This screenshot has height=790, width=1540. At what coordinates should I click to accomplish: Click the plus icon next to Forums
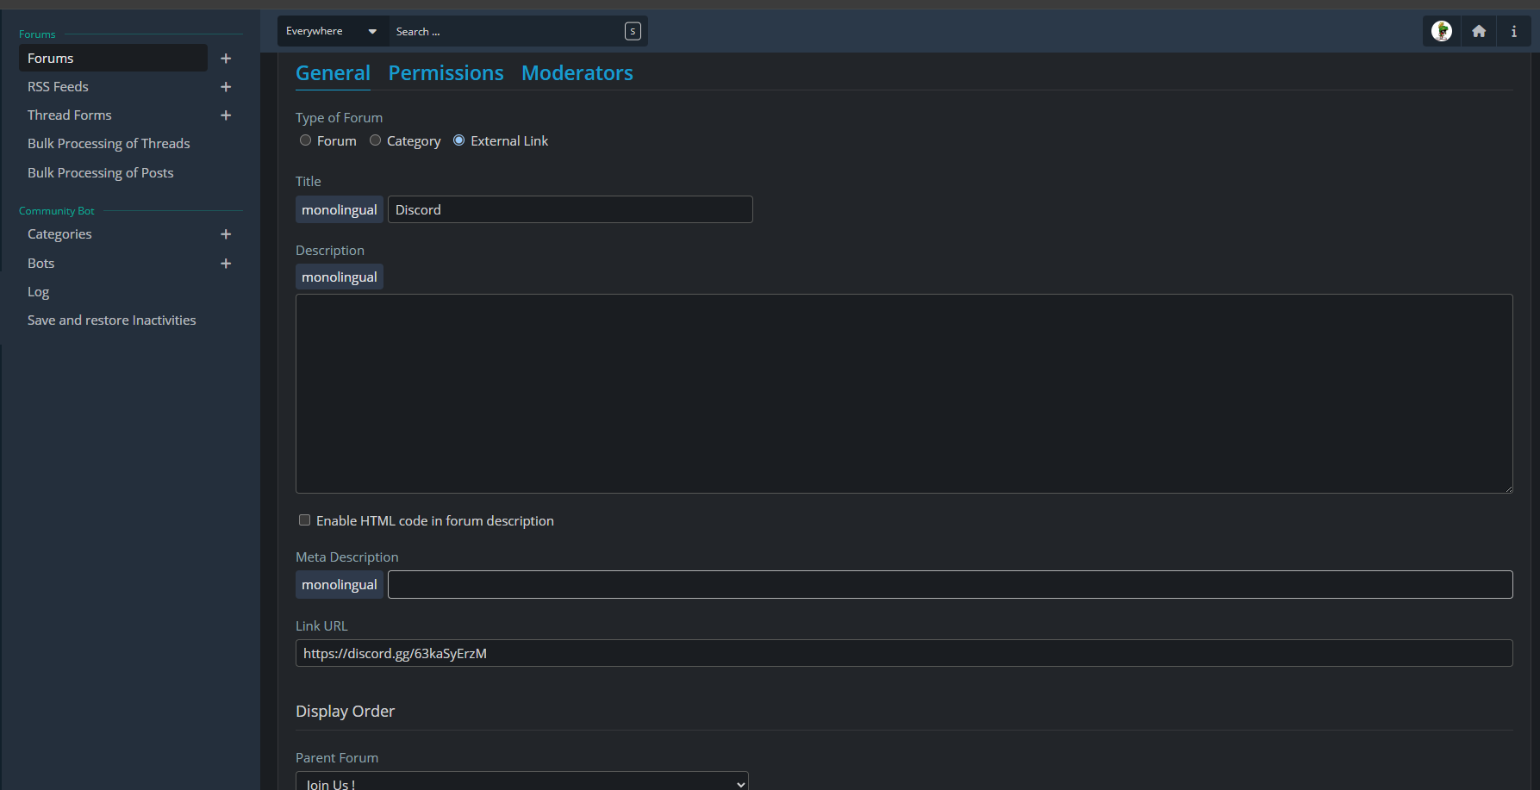(226, 59)
